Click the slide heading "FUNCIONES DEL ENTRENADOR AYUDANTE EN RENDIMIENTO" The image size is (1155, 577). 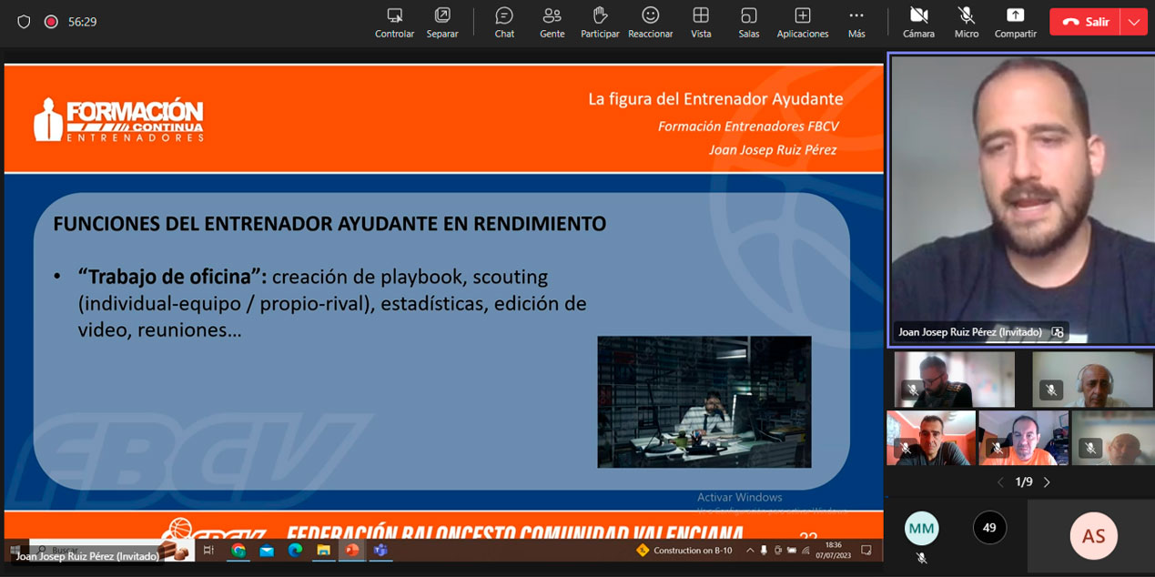(x=329, y=223)
